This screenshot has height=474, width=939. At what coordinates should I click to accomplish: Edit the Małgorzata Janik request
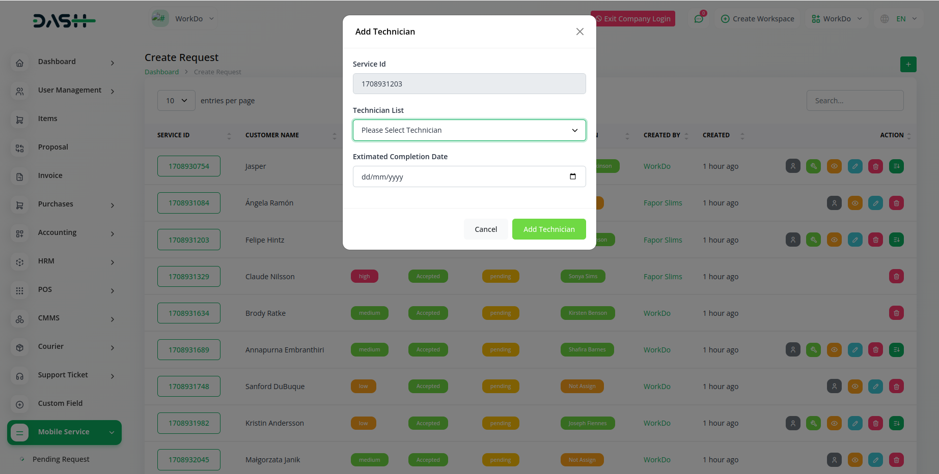[875, 460]
